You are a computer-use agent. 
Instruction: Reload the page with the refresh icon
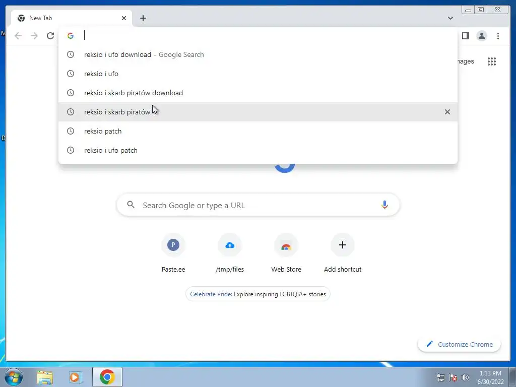coord(50,36)
